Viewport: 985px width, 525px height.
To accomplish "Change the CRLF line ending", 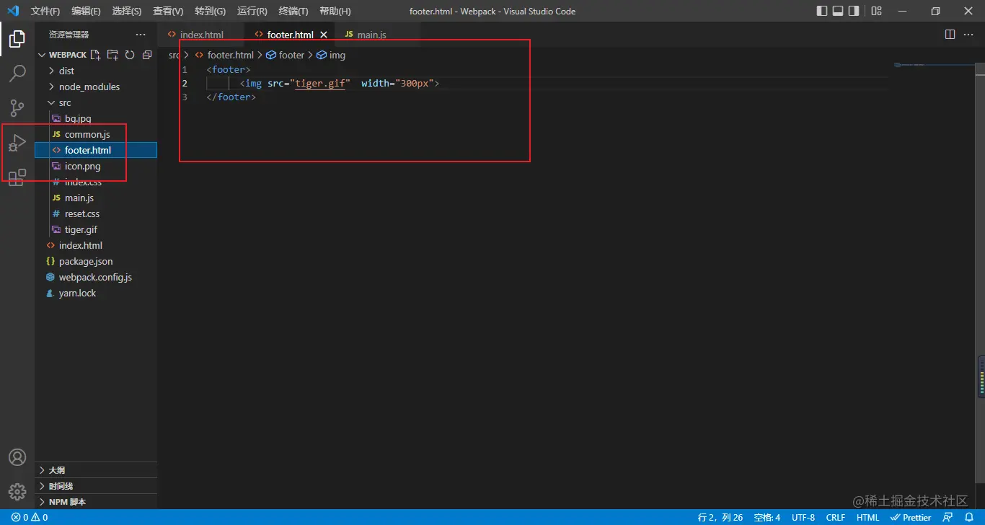I will 836,517.
